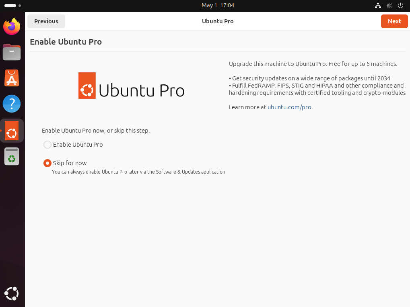
Task: Launch the App Center shopping bag icon
Action: point(12,78)
